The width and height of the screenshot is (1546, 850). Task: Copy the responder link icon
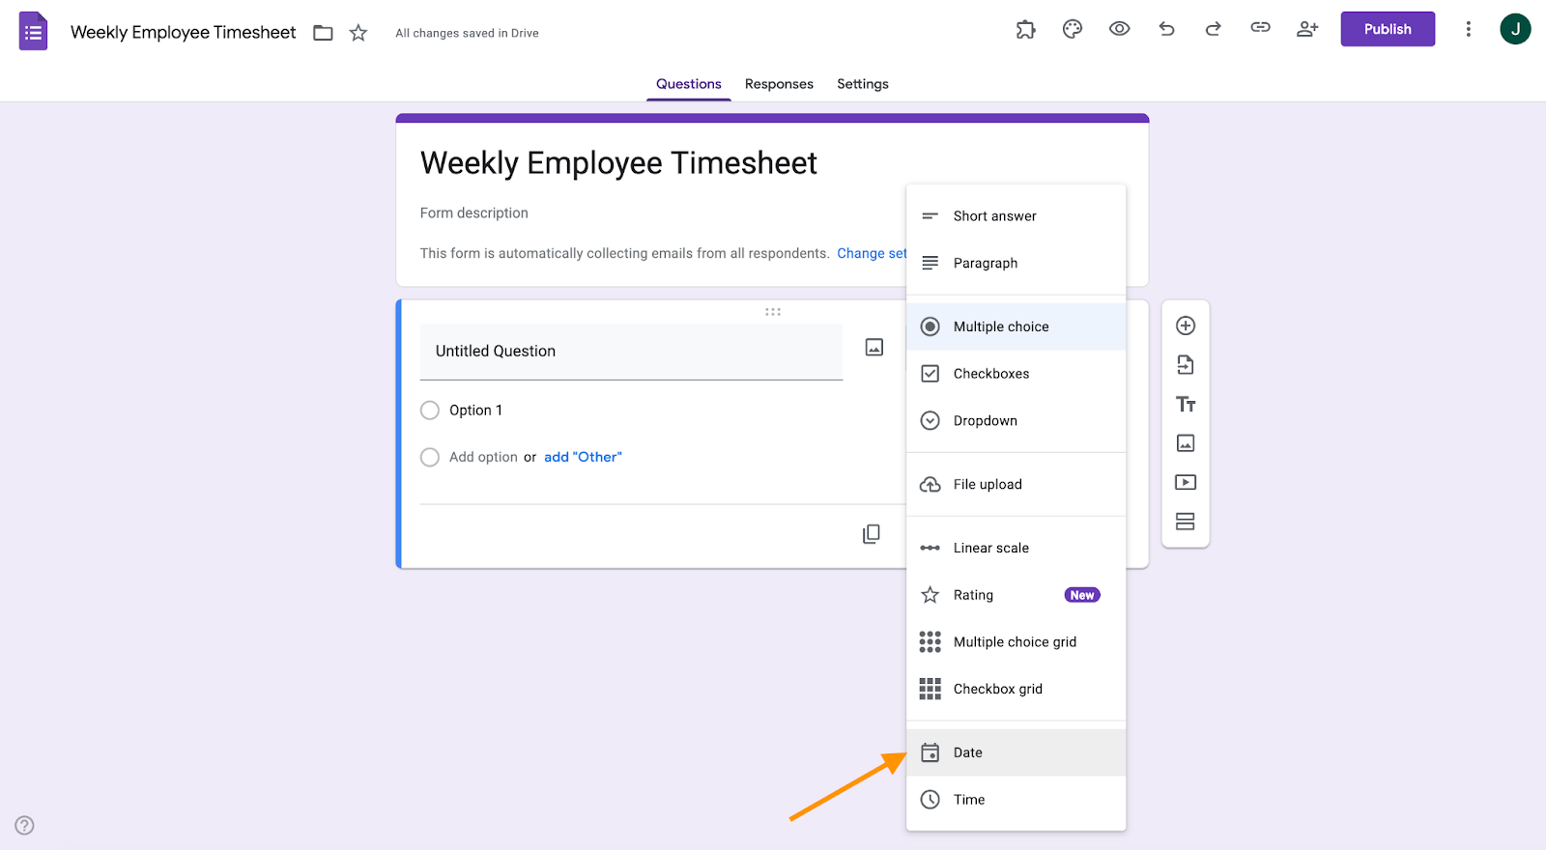point(1261,28)
